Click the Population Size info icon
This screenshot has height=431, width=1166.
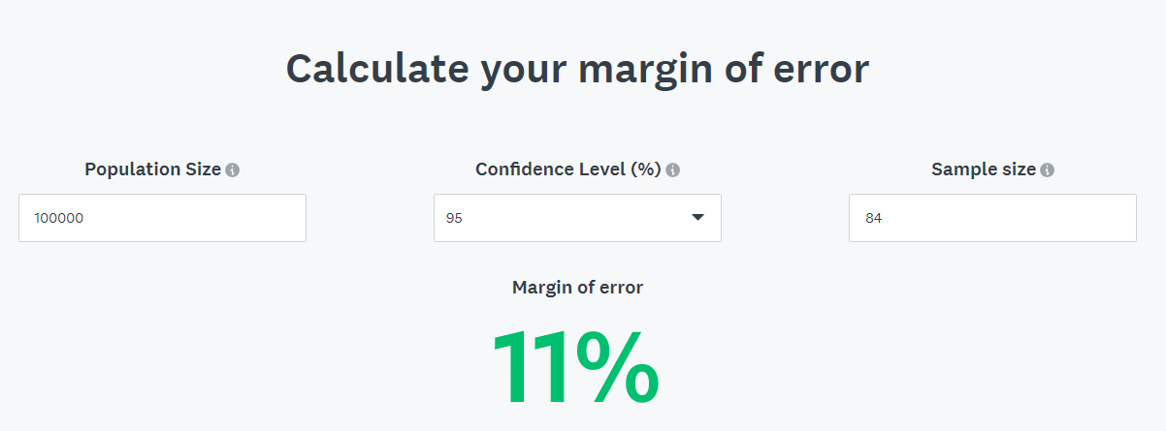[x=233, y=170]
